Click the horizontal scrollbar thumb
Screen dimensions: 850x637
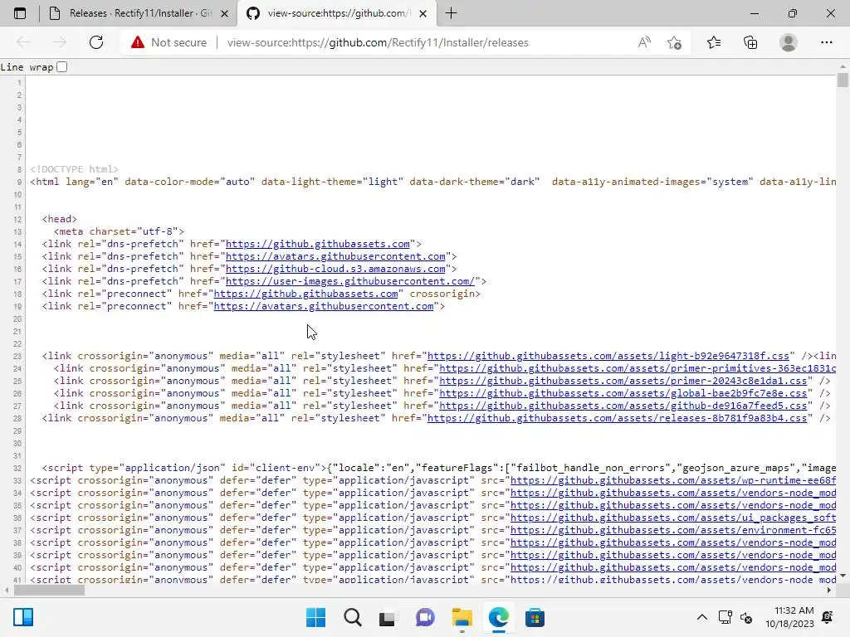click(49, 591)
